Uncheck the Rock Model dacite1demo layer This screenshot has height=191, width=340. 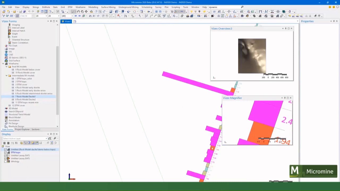(5, 150)
